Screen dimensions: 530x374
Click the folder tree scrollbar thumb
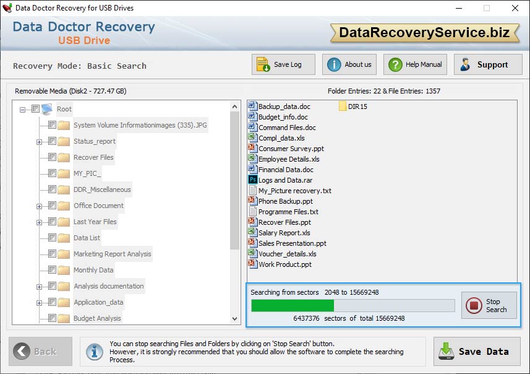(x=235, y=181)
